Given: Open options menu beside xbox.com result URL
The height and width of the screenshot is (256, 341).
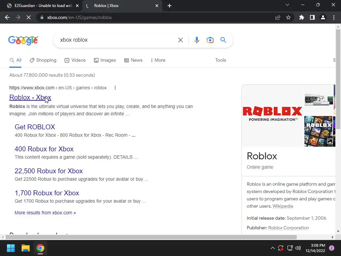Looking at the screenshot, I should pos(115,88).
